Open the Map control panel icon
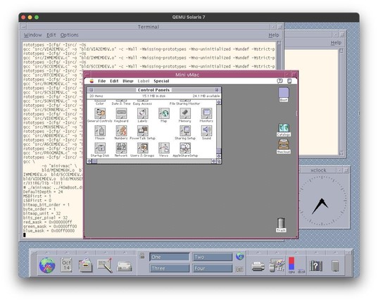The height and width of the screenshot is (302, 378). 164,113
